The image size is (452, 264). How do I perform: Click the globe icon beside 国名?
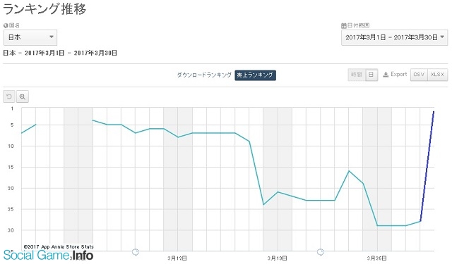coord(6,26)
